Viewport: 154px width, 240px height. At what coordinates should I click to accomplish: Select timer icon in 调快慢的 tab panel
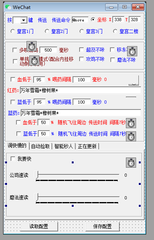[x=131, y=163]
